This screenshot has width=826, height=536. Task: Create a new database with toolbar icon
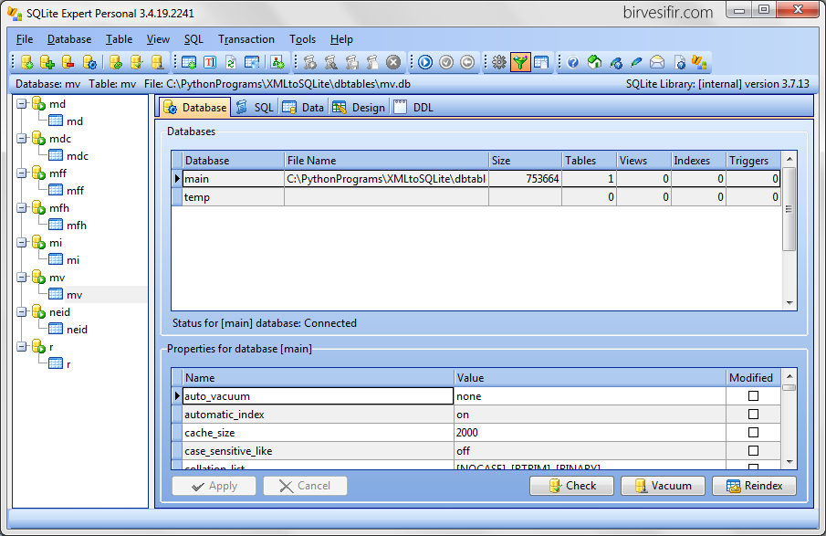(x=26, y=62)
